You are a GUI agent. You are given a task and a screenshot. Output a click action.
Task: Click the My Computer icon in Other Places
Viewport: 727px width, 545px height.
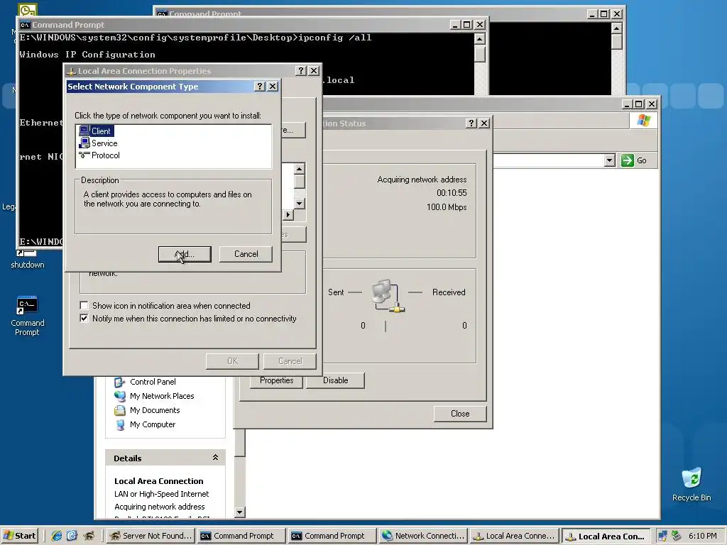(x=119, y=424)
